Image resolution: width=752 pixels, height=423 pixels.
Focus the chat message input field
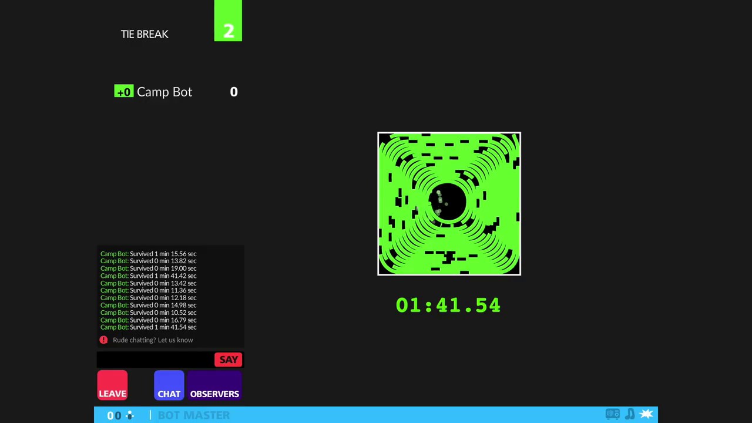pos(156,360)
